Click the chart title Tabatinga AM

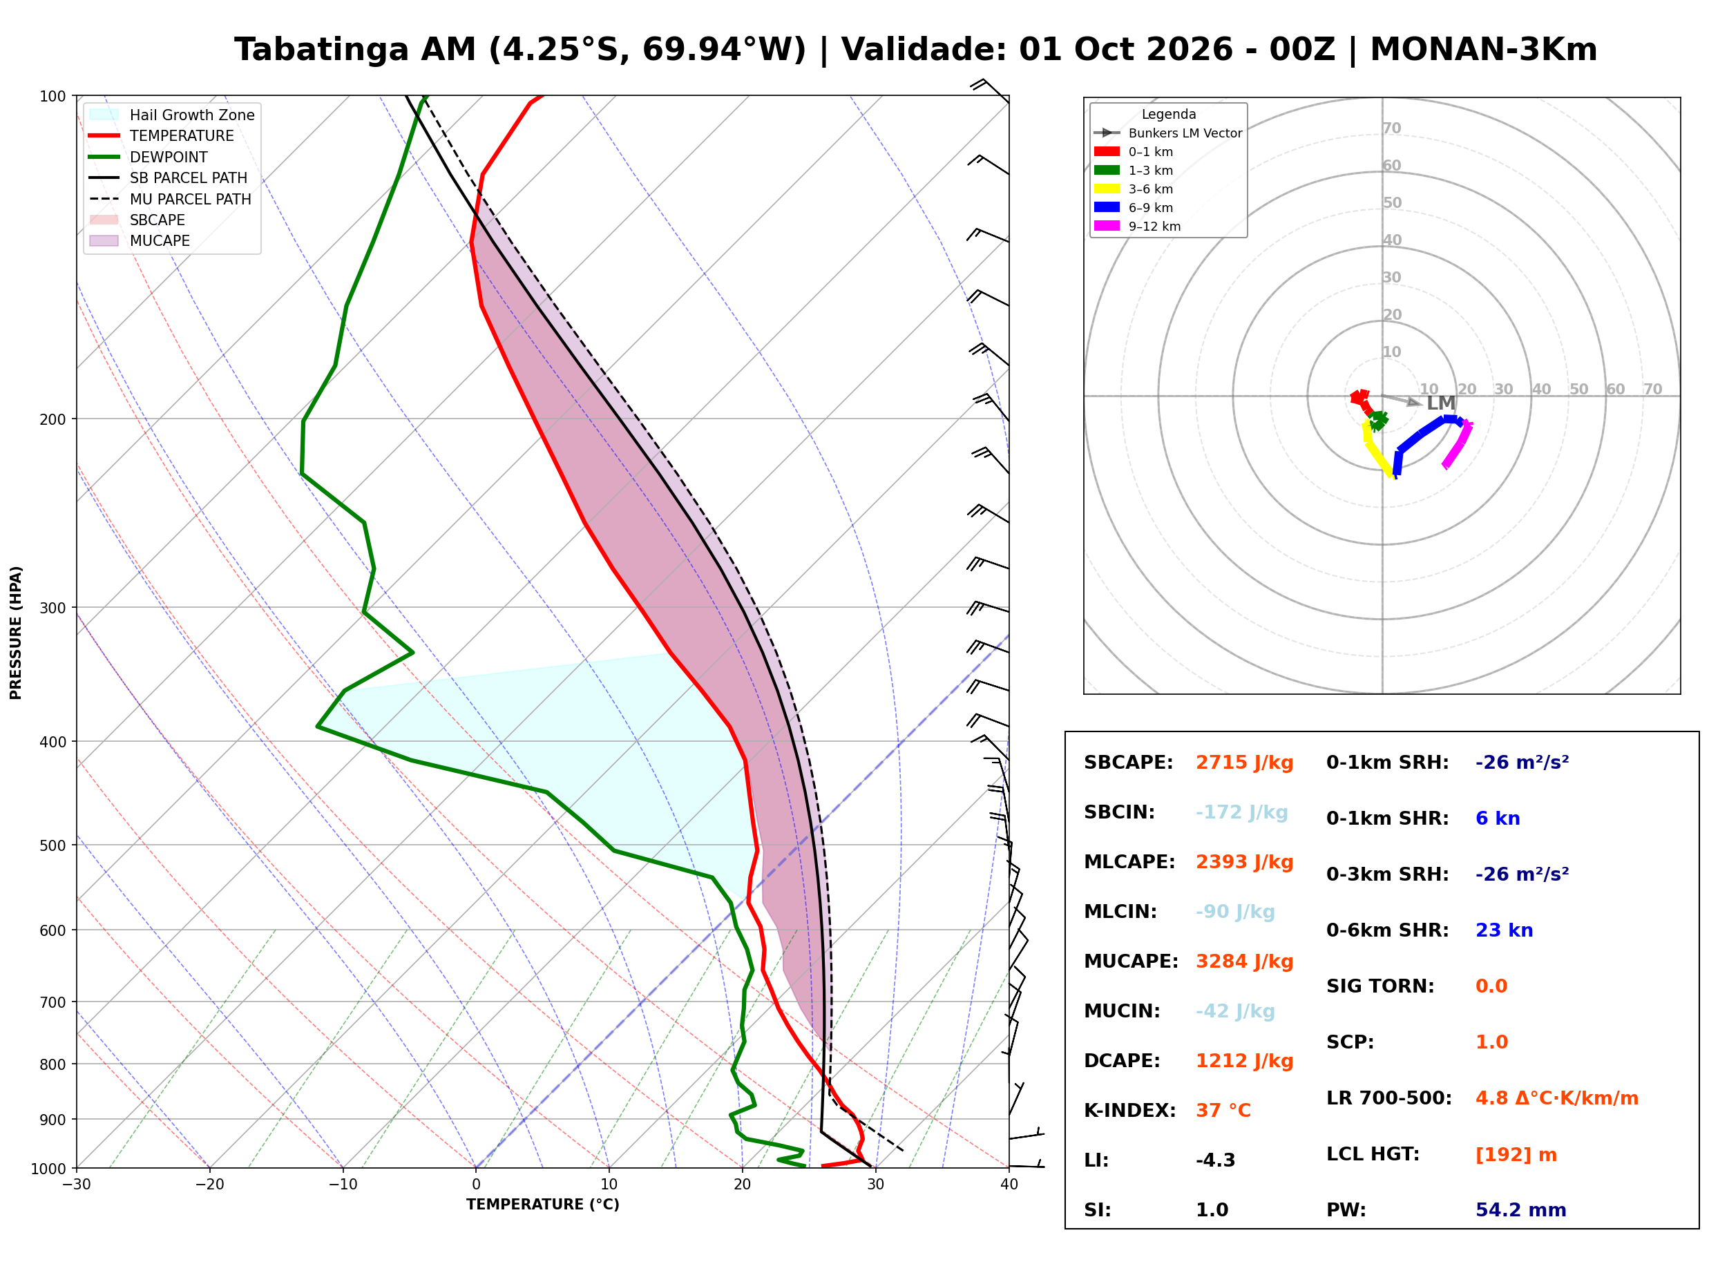coord(356,50)
